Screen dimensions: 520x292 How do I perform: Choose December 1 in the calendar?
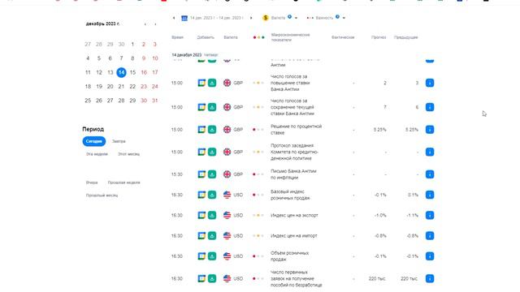pos(132,44)
